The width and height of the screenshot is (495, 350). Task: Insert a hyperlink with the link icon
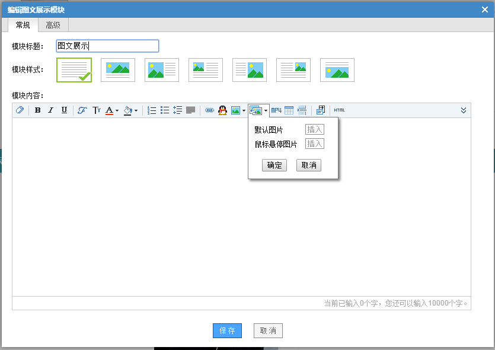209,110
